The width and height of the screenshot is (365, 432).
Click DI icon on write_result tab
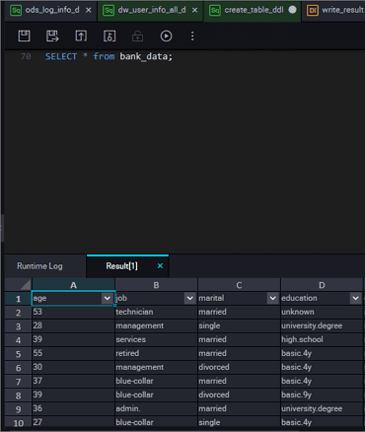point(313,11)
